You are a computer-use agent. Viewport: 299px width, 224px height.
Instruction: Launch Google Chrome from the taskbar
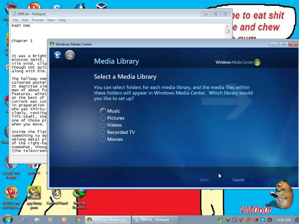pos(77,220)
